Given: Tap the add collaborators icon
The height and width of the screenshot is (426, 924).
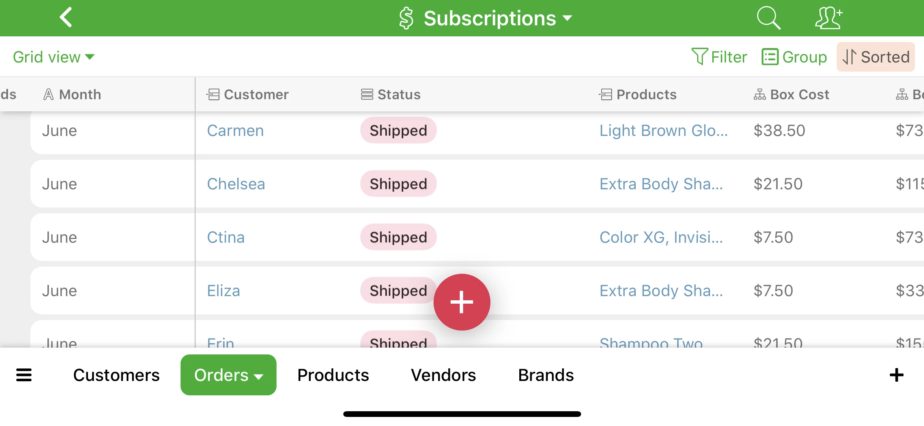Looking at the screenshot, I should (829, 18).
